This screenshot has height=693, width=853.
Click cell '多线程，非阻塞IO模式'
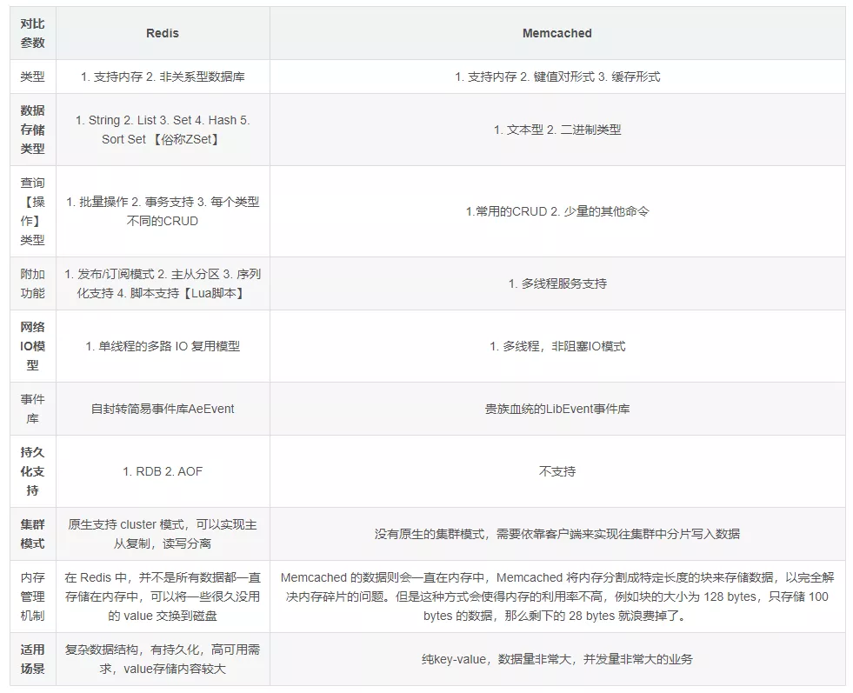557,346
